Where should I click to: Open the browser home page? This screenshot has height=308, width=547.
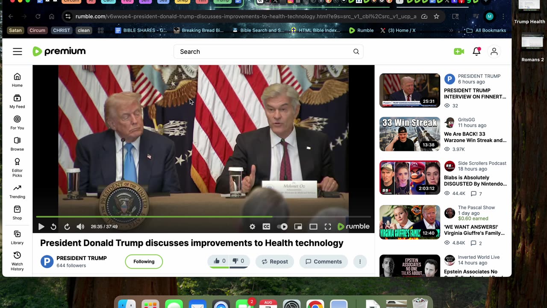point(52,17)
